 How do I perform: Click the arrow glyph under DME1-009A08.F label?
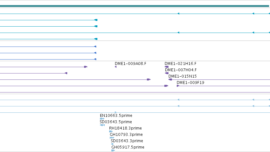click(115, 67)
